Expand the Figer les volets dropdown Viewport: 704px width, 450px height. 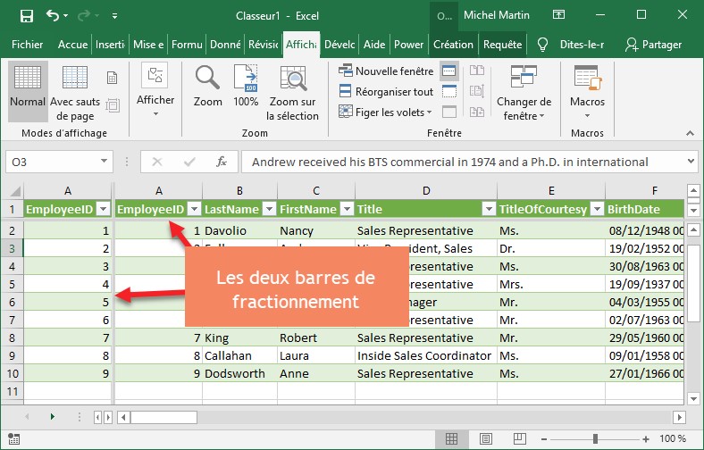click(x=385, y=112)
